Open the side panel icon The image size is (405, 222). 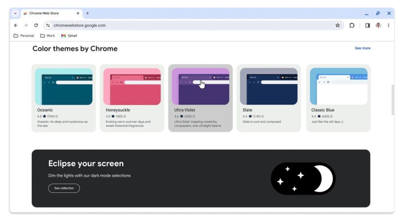(x=368, y=25)
